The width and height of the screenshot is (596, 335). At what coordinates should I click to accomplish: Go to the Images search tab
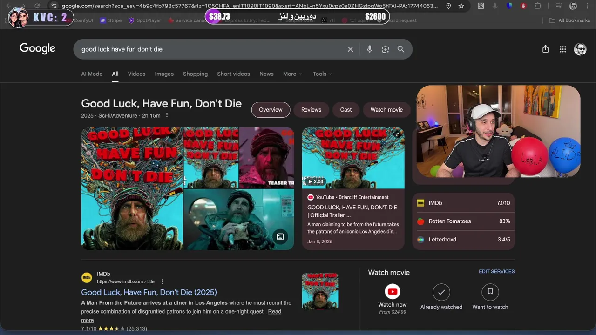164,74
